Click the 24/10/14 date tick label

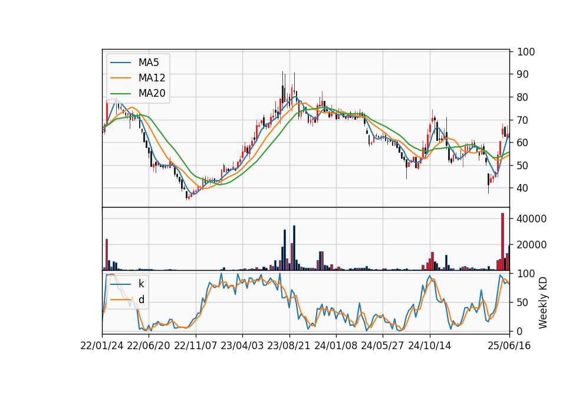pos(430,346)
